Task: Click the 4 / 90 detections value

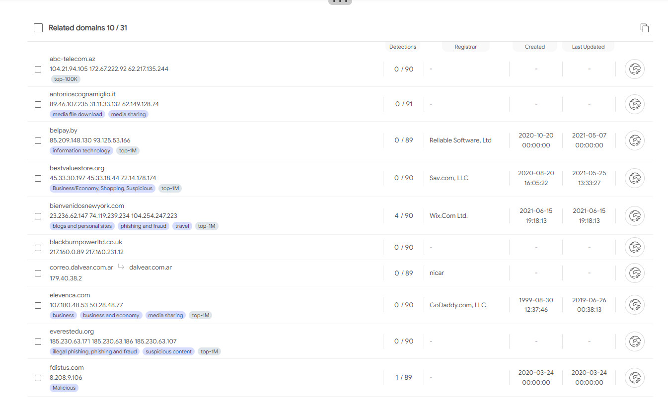Action: tap(404, 216)
